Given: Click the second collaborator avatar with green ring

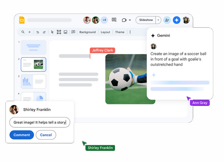Looking at the screenshot, I should 96,20.
